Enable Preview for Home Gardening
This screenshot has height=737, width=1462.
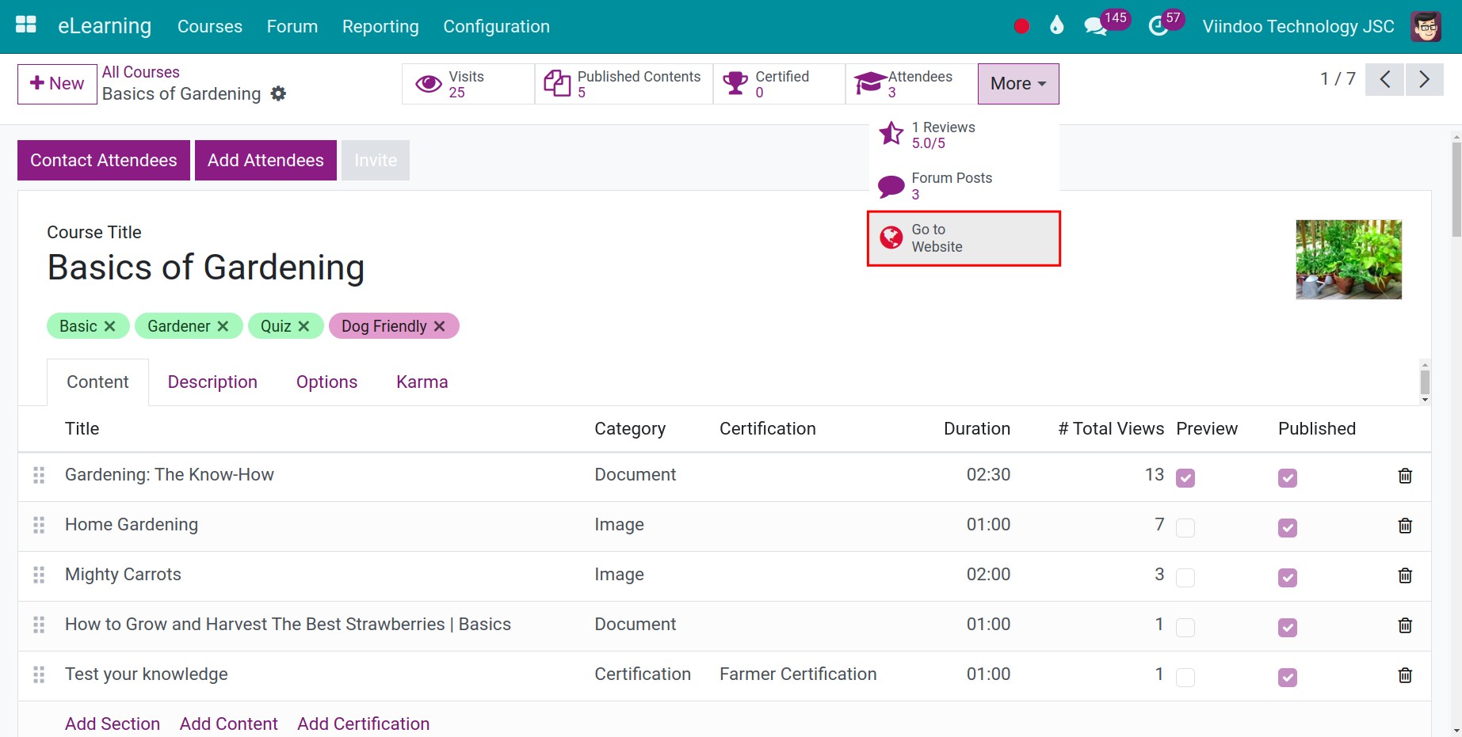tap(1185, 528)
